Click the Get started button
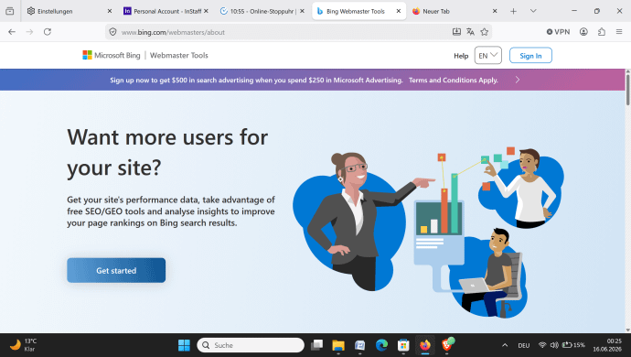631x357 pixels. coord(116,270)
